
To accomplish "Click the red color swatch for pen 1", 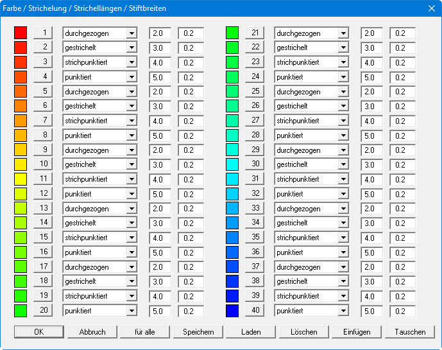I will point(21,33).
